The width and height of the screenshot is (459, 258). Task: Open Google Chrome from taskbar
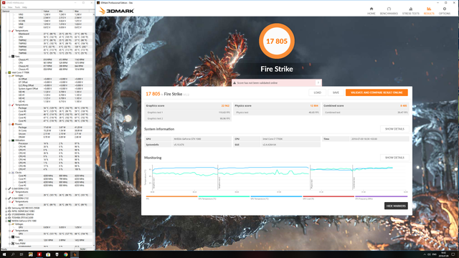[65, 254]
